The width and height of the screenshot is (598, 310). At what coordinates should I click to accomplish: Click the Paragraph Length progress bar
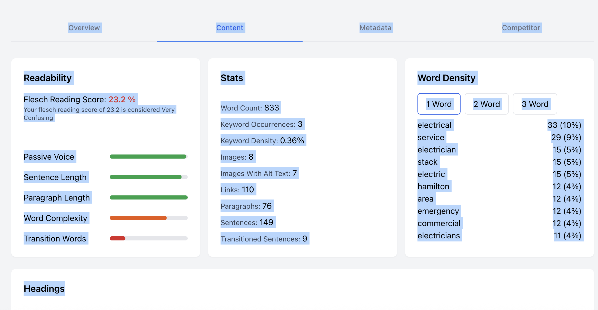(x=149, y=197)
